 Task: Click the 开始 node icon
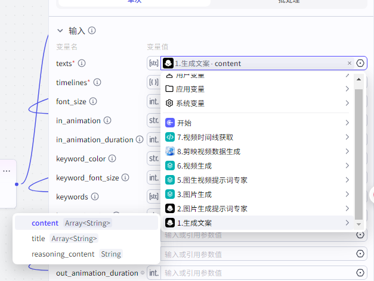pyautogui.click(x=169, y=123)
